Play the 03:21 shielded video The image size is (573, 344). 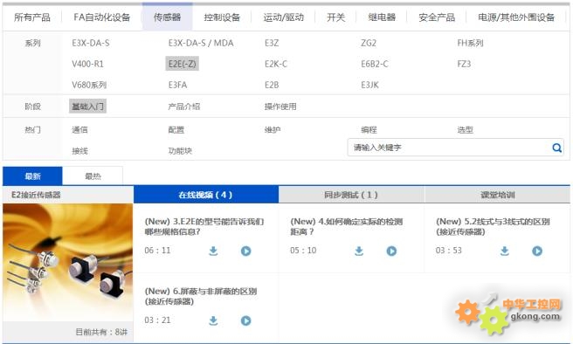point(246,320)
